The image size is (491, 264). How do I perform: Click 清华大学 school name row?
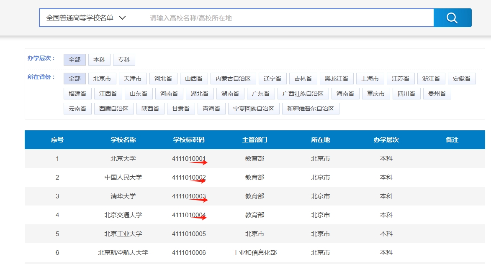[x=123, y=196]
